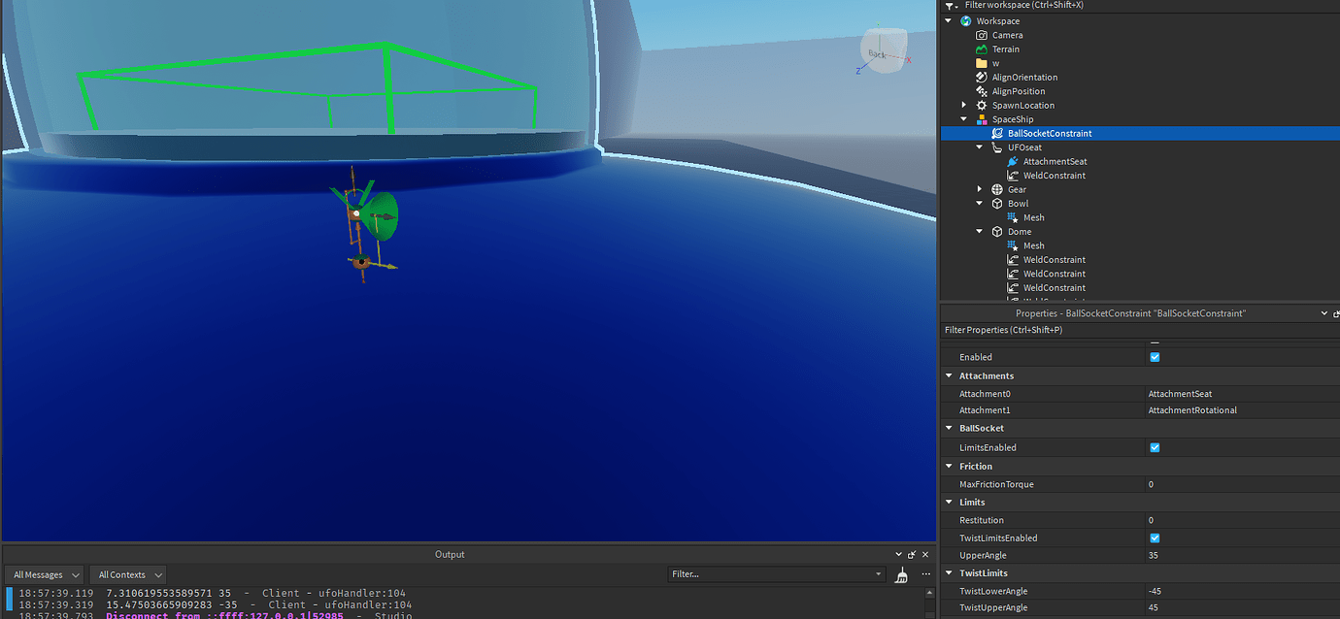Select the AttachmentSeat attachment icon

[x=1012, y=162]
